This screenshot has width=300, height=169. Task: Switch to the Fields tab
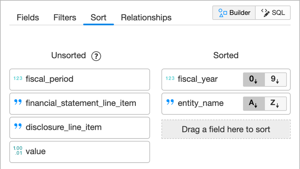coord(28,18)
